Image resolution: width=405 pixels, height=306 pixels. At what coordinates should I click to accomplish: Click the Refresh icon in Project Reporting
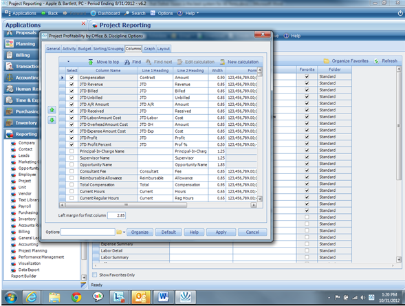[x=376, y=61]
